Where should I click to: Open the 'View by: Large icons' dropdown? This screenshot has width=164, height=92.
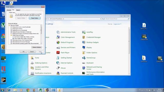(x=117, y=24)
